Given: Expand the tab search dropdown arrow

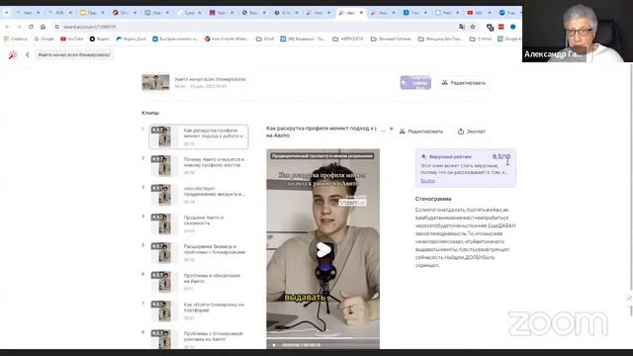Looking at the screenshot, I should tap(6, 13).
